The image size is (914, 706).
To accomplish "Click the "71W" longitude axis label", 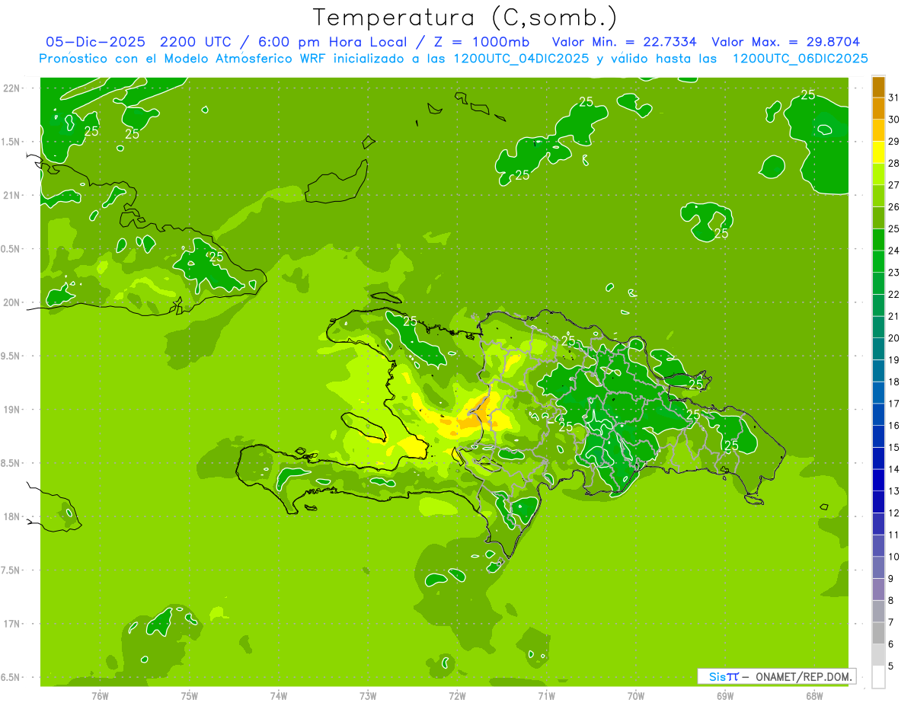I will [546, 696].
